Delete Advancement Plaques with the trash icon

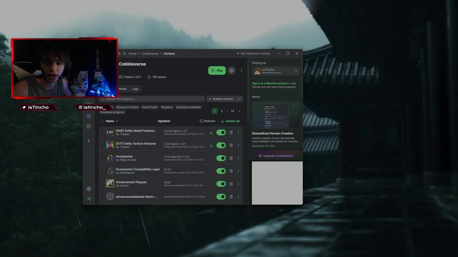(231, 184)
